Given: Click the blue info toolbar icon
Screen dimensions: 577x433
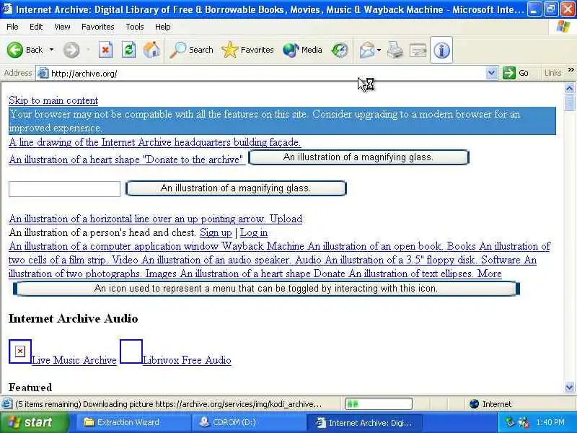Looking at the screenshot, I should click(x=441, y=50).
